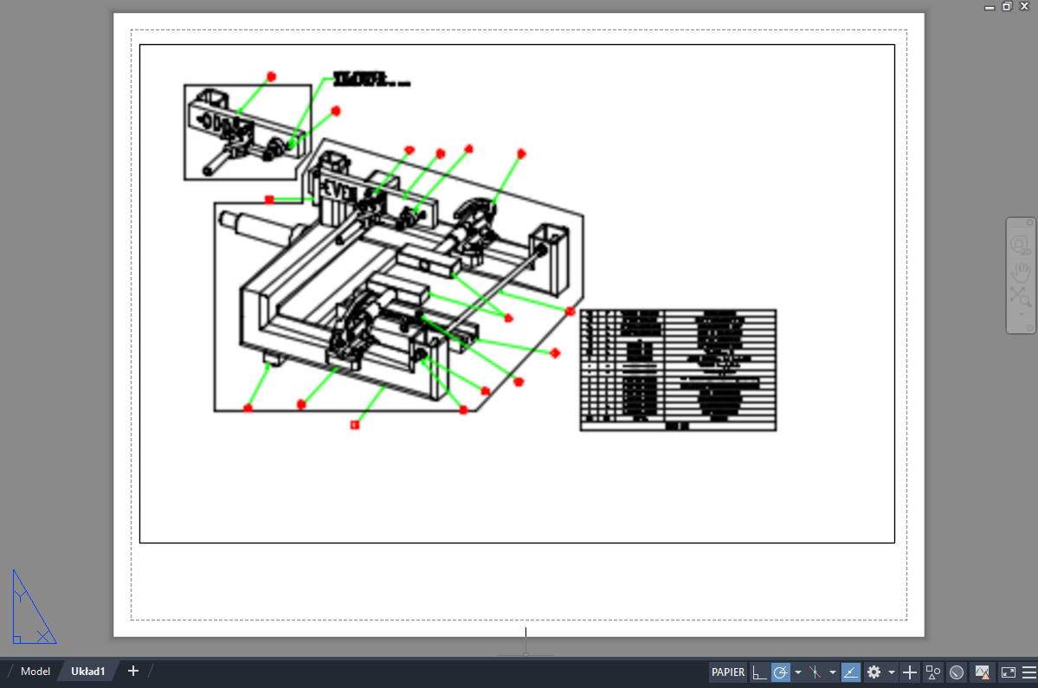The width and height of the screenshot is (1038, 688).
Task: Toggle Object Snap Tracking button
Action: coord(851,672)
